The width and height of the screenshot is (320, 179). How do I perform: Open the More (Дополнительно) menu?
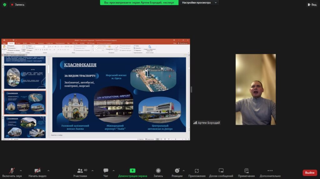(x=270, y=171)
